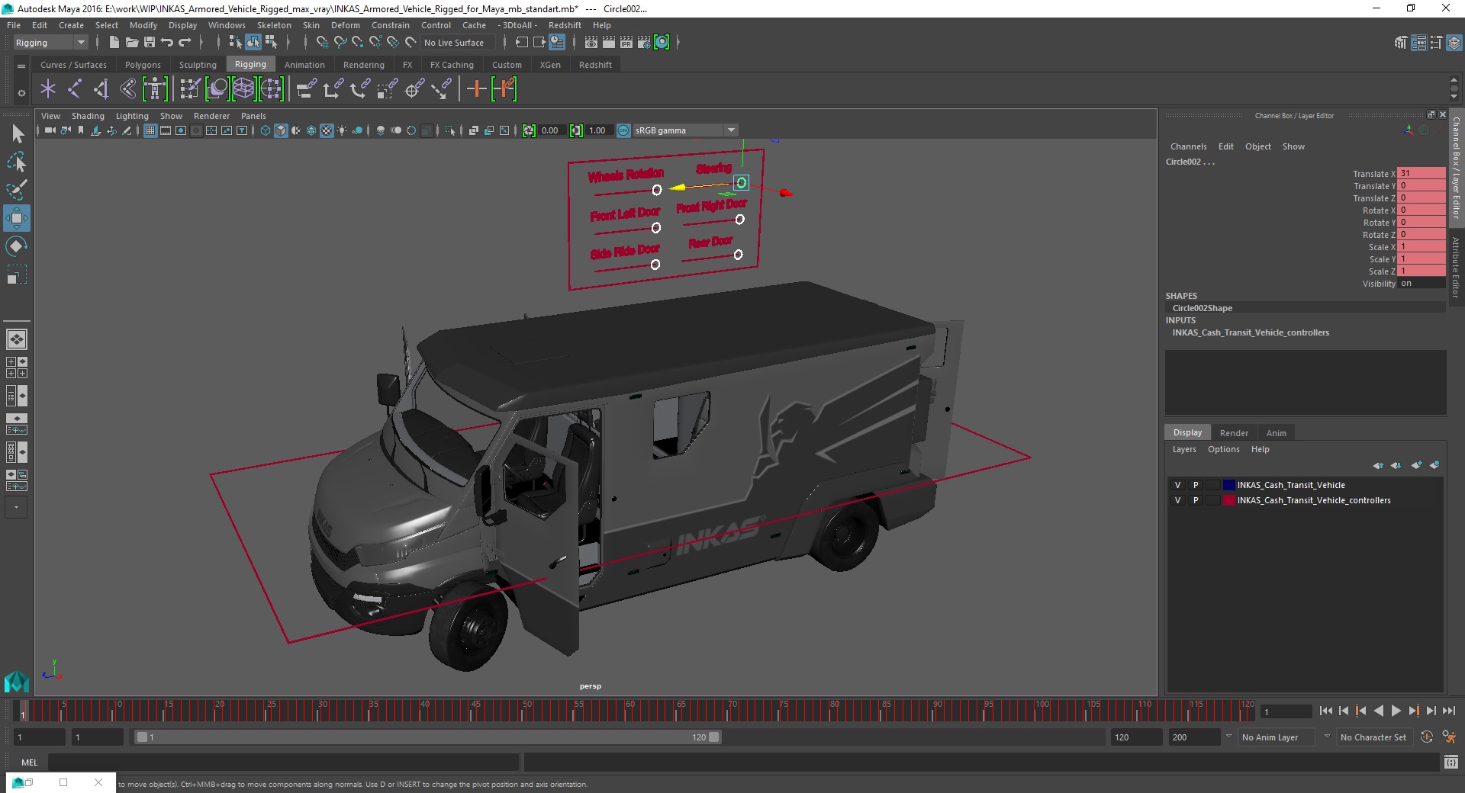Toggle viewport grid display icon

pos(150,130)
